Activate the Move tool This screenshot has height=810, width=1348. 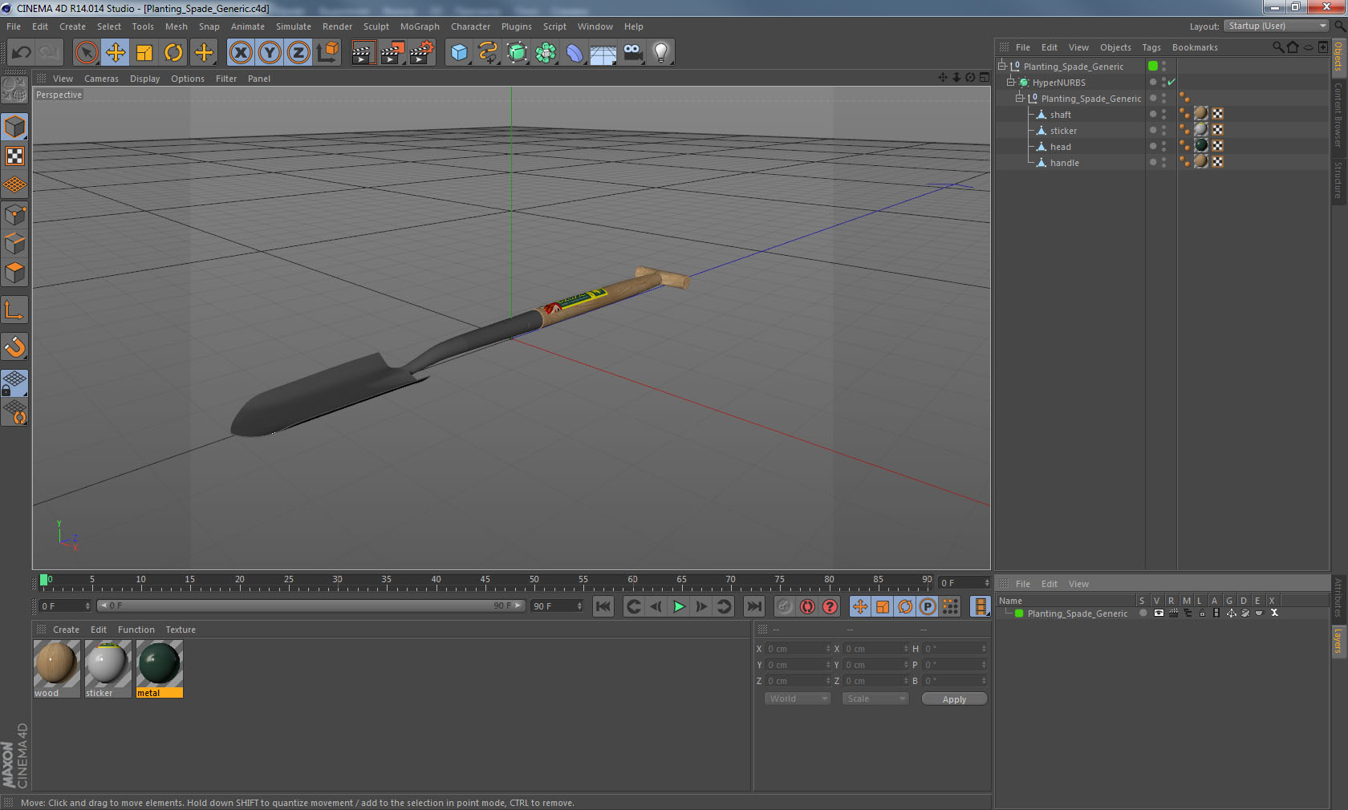tap(116, 53)
